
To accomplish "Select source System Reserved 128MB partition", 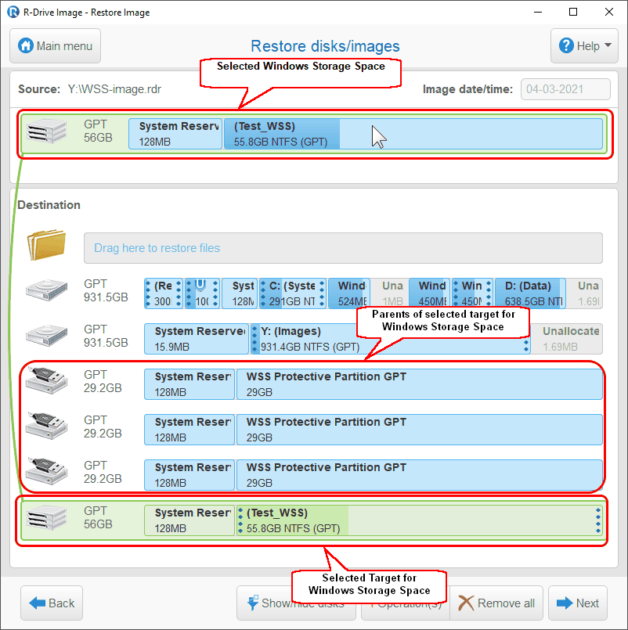I will pos(175,134).
